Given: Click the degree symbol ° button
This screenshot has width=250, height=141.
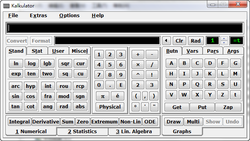Looking at the screenshot, I should click(x=135, y=106).
